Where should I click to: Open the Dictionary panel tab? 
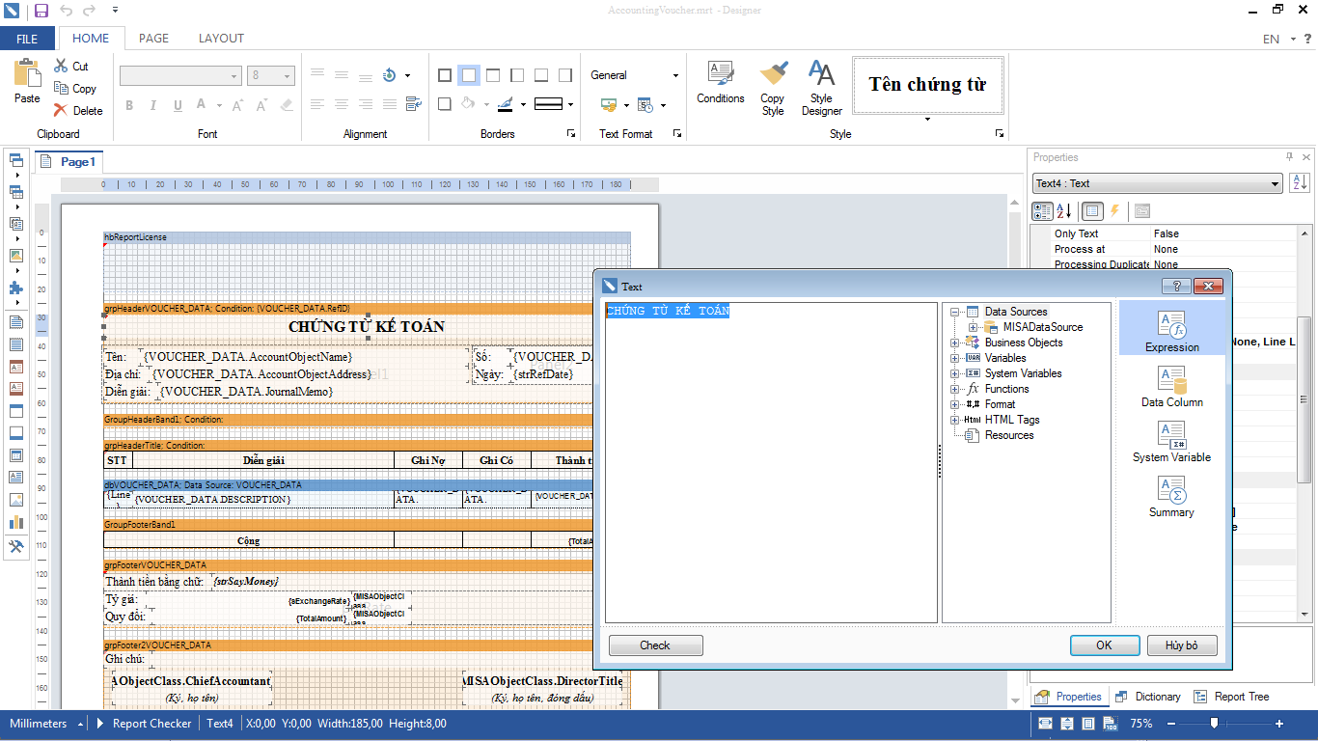click(x=1148, y=697)
